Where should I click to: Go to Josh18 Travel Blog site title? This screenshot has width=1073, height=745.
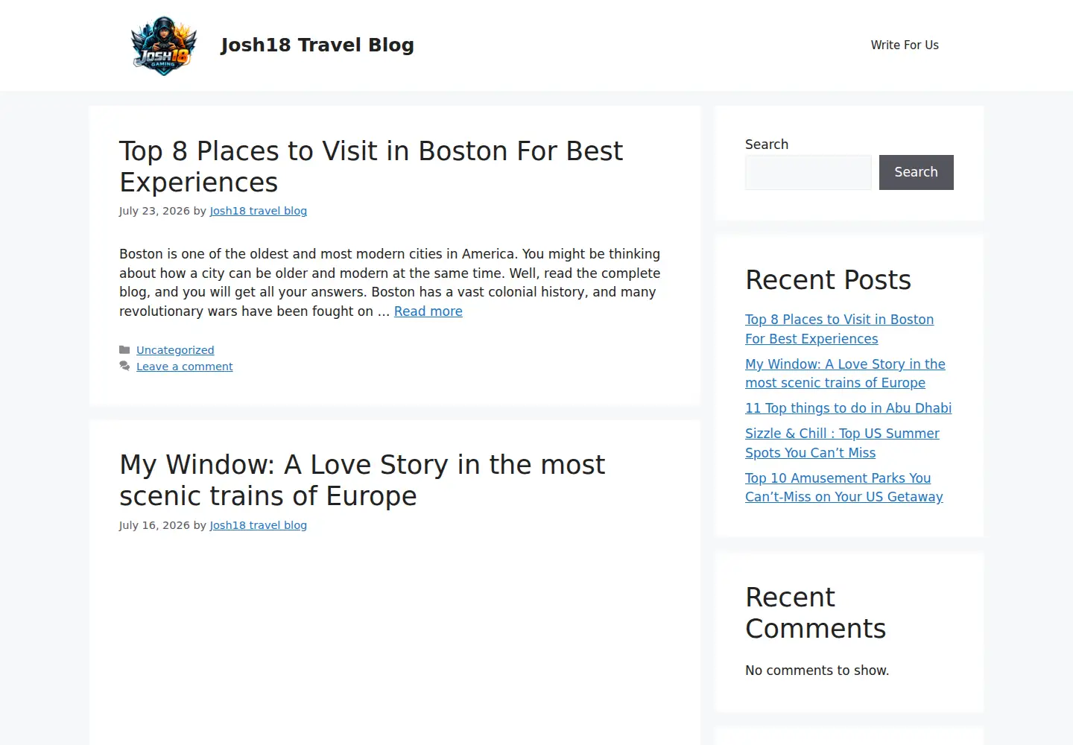(317, 45)
